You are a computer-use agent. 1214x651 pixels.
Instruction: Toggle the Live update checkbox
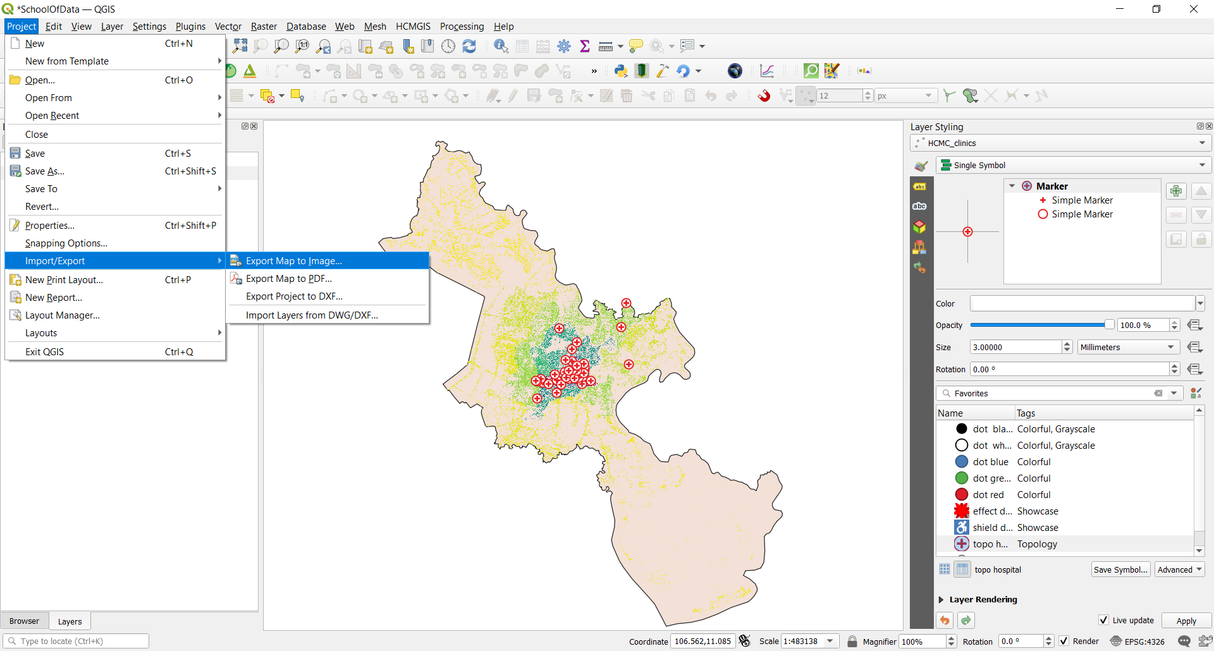[1103, 620]
